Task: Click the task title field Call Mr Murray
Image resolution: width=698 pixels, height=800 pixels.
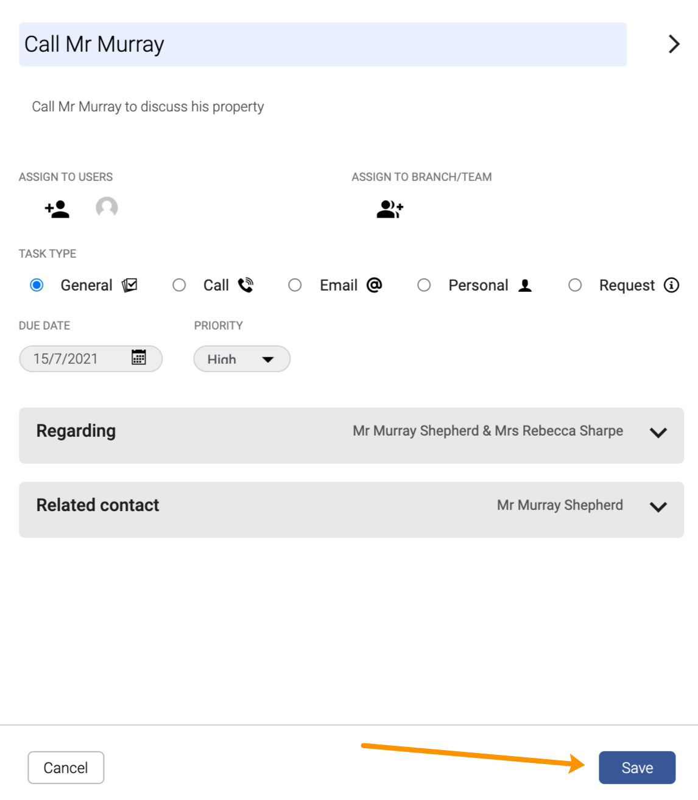Action: point(323,44)
